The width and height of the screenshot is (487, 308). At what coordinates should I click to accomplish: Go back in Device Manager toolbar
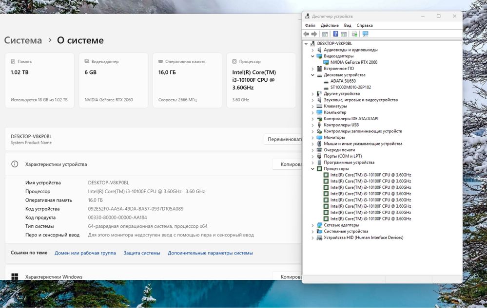pyautogui.click(x=306, y=34)
